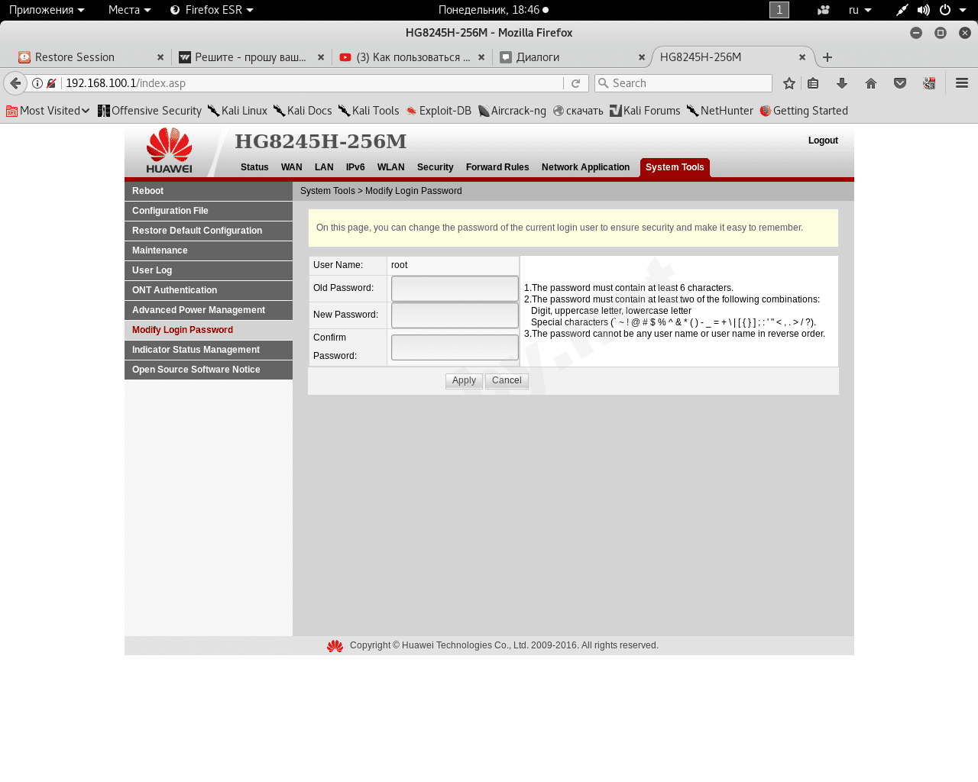Bookmark this page with the star icon
The width and height of the screenshot is (978, 782).
[789, 83]
